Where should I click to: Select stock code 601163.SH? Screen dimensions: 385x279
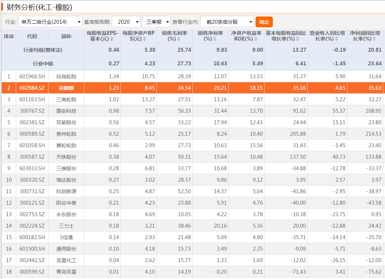tap(32, 99)
